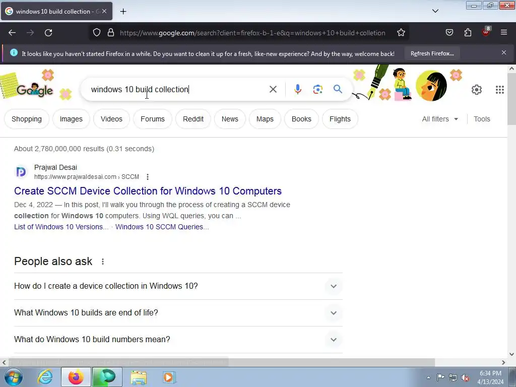Open Google quick settings gear

tap(477, 90)
